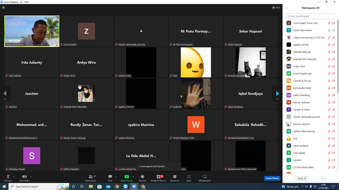Click the Windows search box
339x190 pixels.
tap(39, 186)
